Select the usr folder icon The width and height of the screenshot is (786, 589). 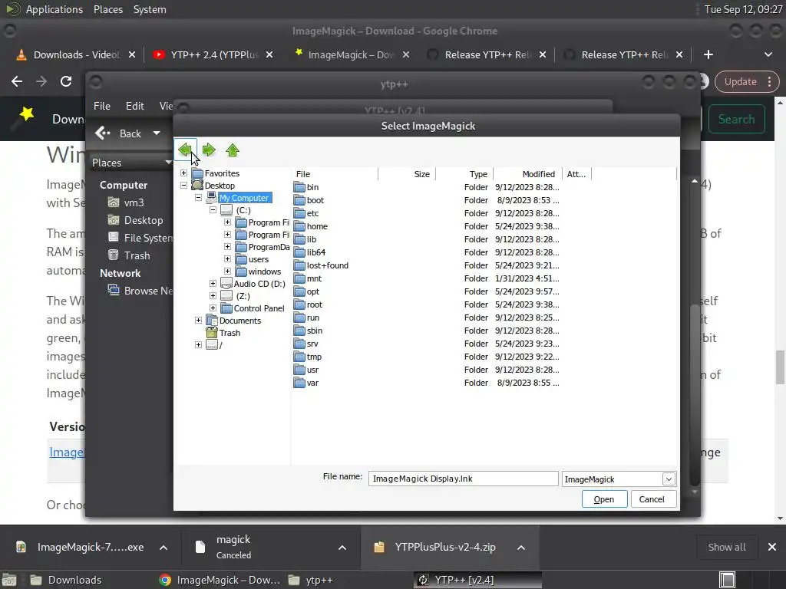point(300,370)
